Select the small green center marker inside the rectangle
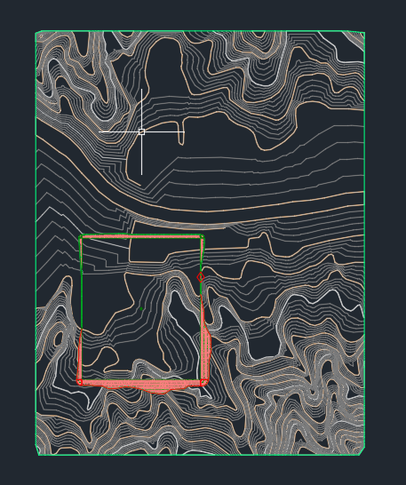The image size is (406, 485). pos(141,309)
